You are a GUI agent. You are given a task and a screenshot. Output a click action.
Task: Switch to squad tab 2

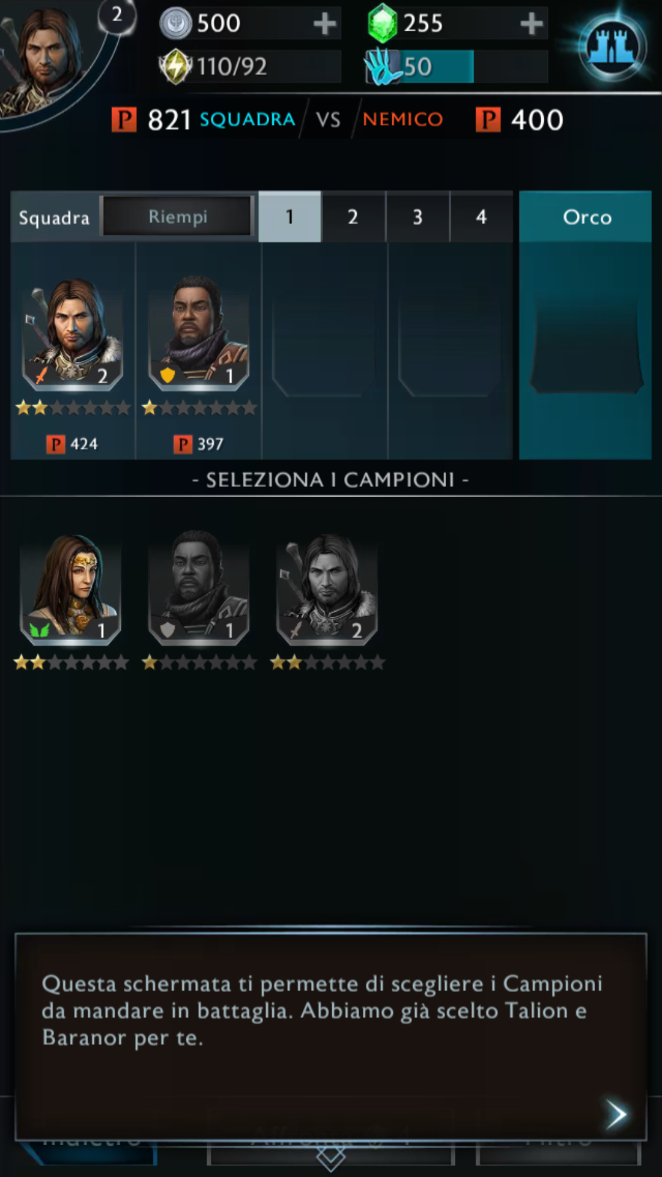pos(353,216)
